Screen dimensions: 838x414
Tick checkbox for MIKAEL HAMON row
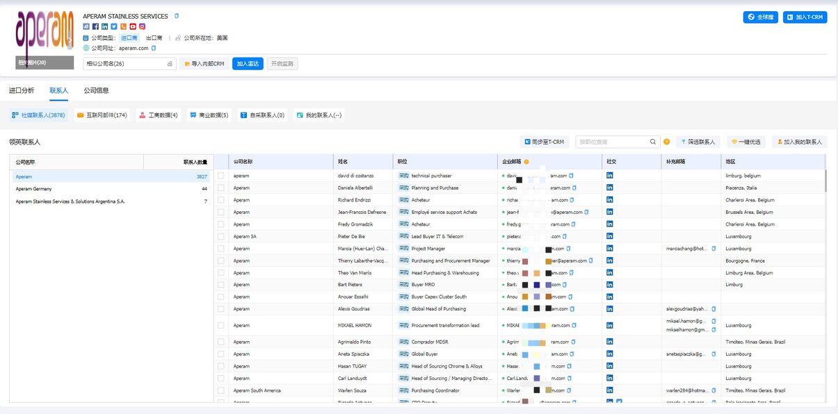click(x=221, y=325)
